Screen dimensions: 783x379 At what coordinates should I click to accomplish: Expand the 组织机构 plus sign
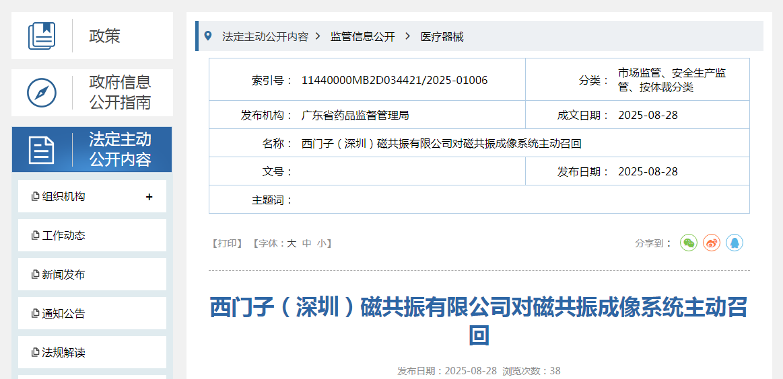[x=149, y=197]
